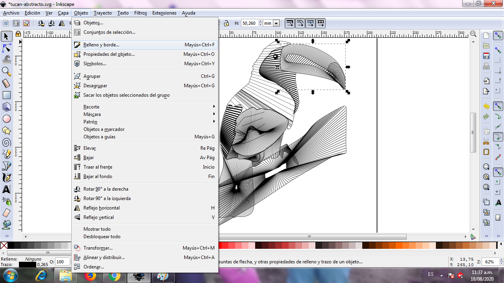
Task: Click the Undo yellow arrow icon
Action: (486, 107)
